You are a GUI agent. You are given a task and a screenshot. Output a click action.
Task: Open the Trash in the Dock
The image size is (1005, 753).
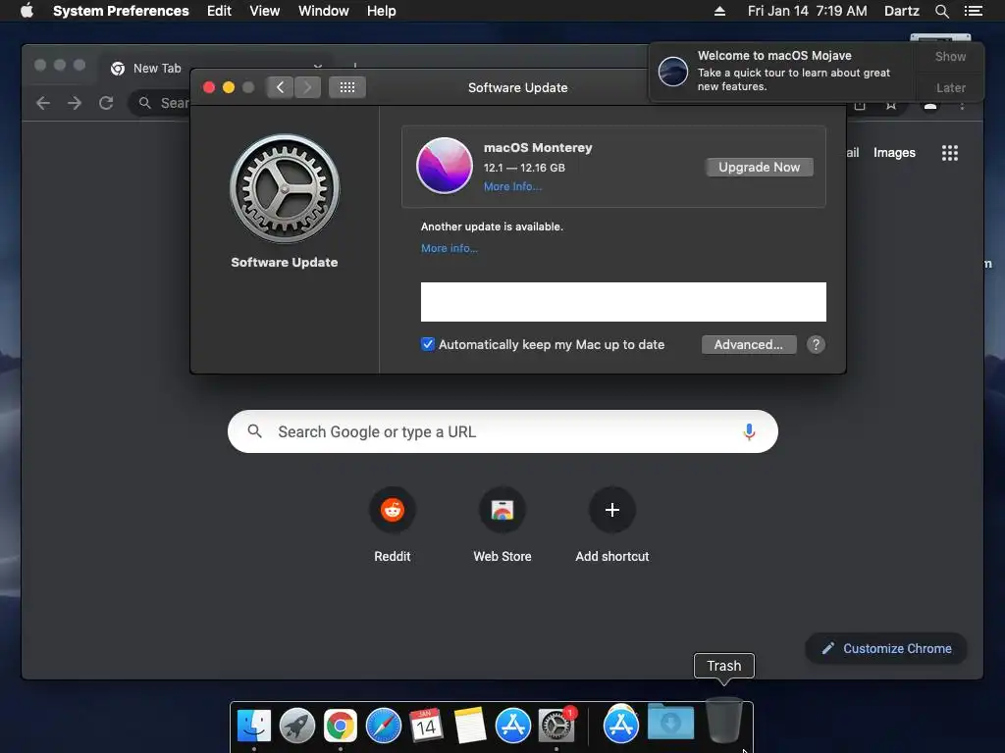pos(723,721)
